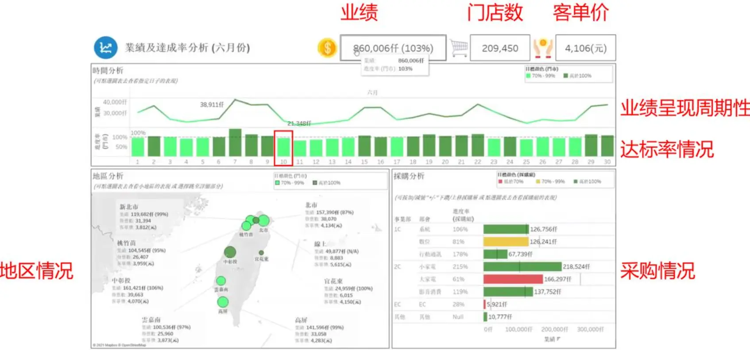Select the small red 5,921仟 EC bar
The image size is (750, 350).
(485, 304)
